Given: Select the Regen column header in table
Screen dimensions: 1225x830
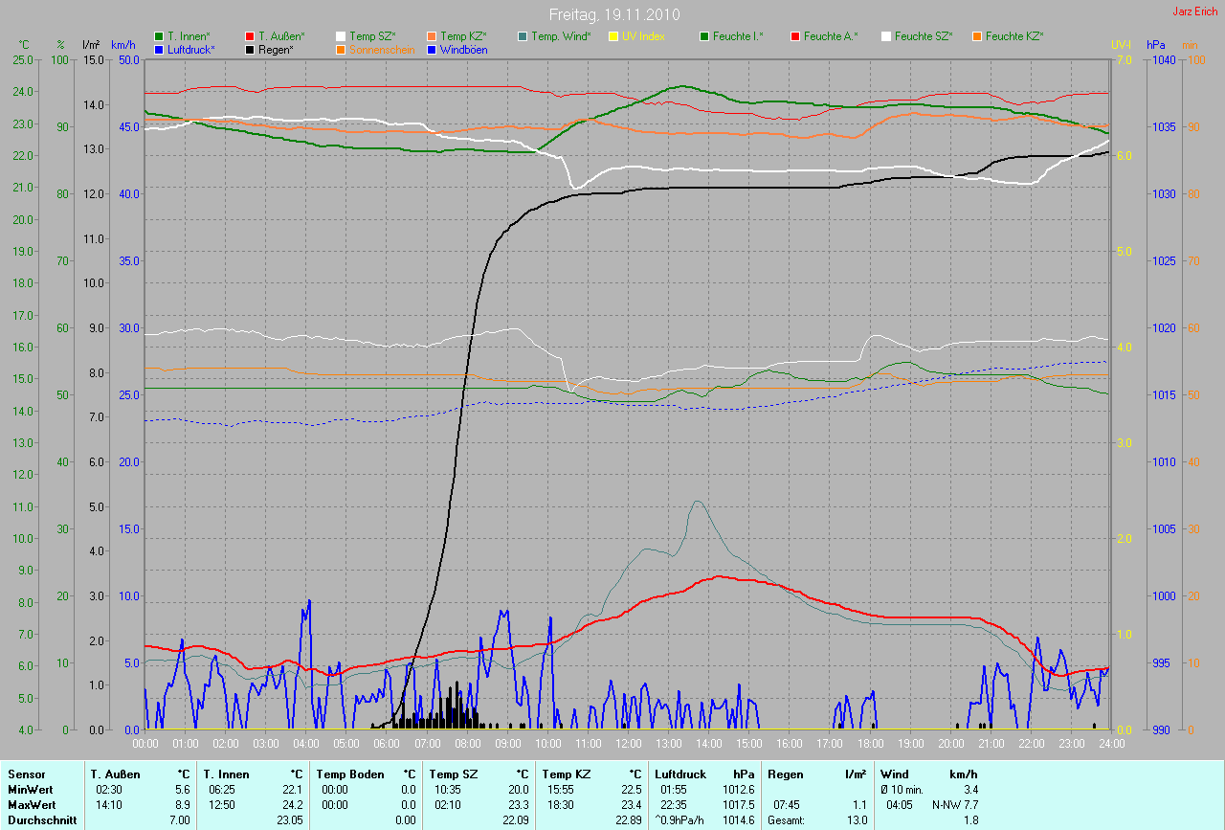Looking at the screenshot, I should coord(785,774).
